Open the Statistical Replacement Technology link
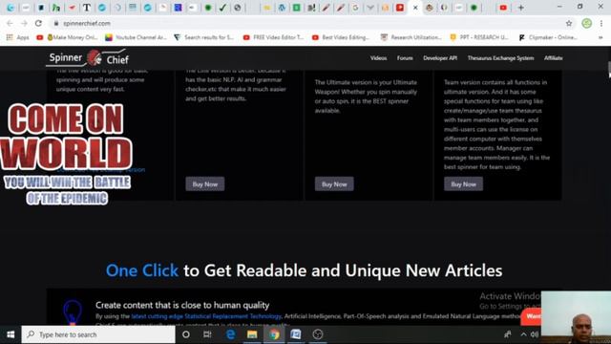The width and height of the screenshot is (611, 344). point(206,316)
